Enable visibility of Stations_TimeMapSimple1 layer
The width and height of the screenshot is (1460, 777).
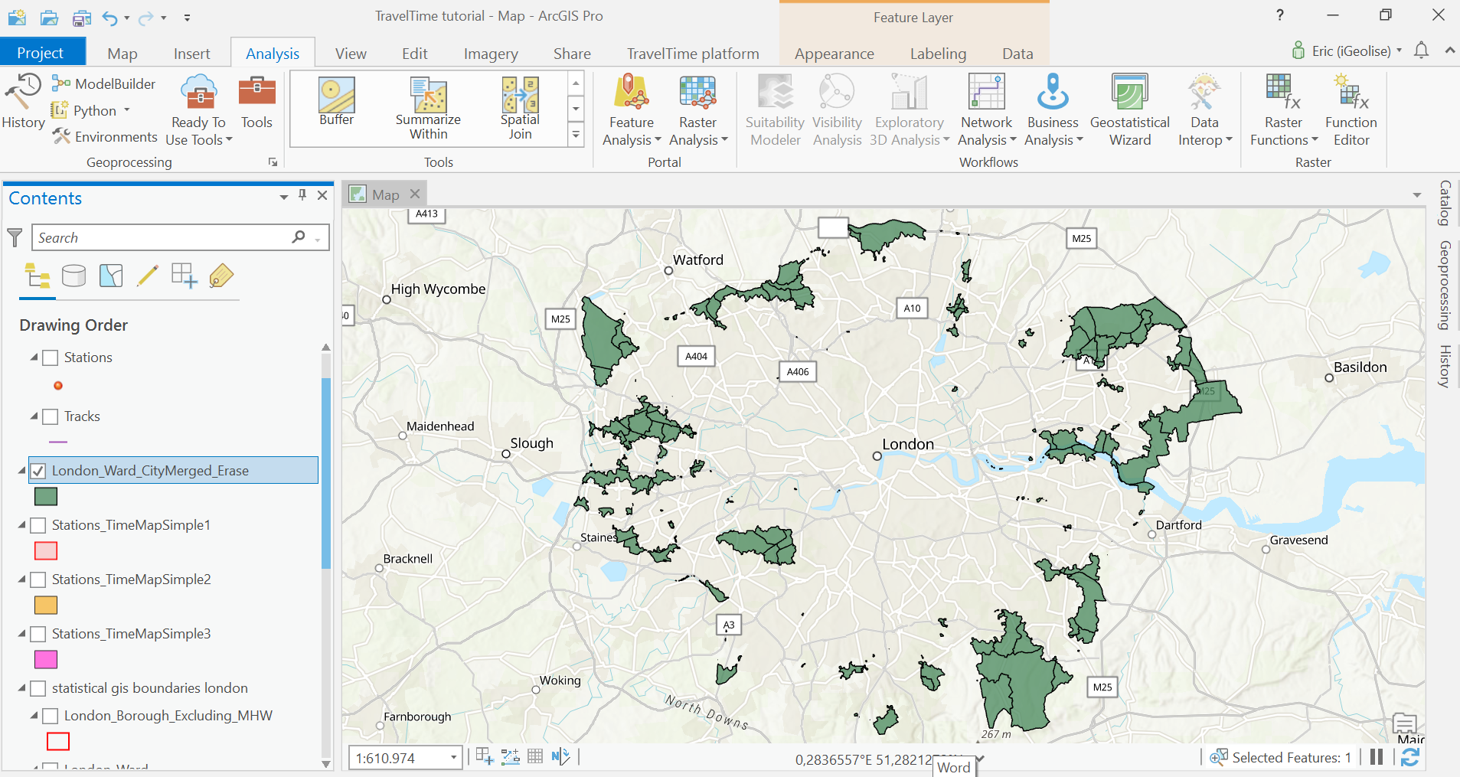(x=38, y=525)
